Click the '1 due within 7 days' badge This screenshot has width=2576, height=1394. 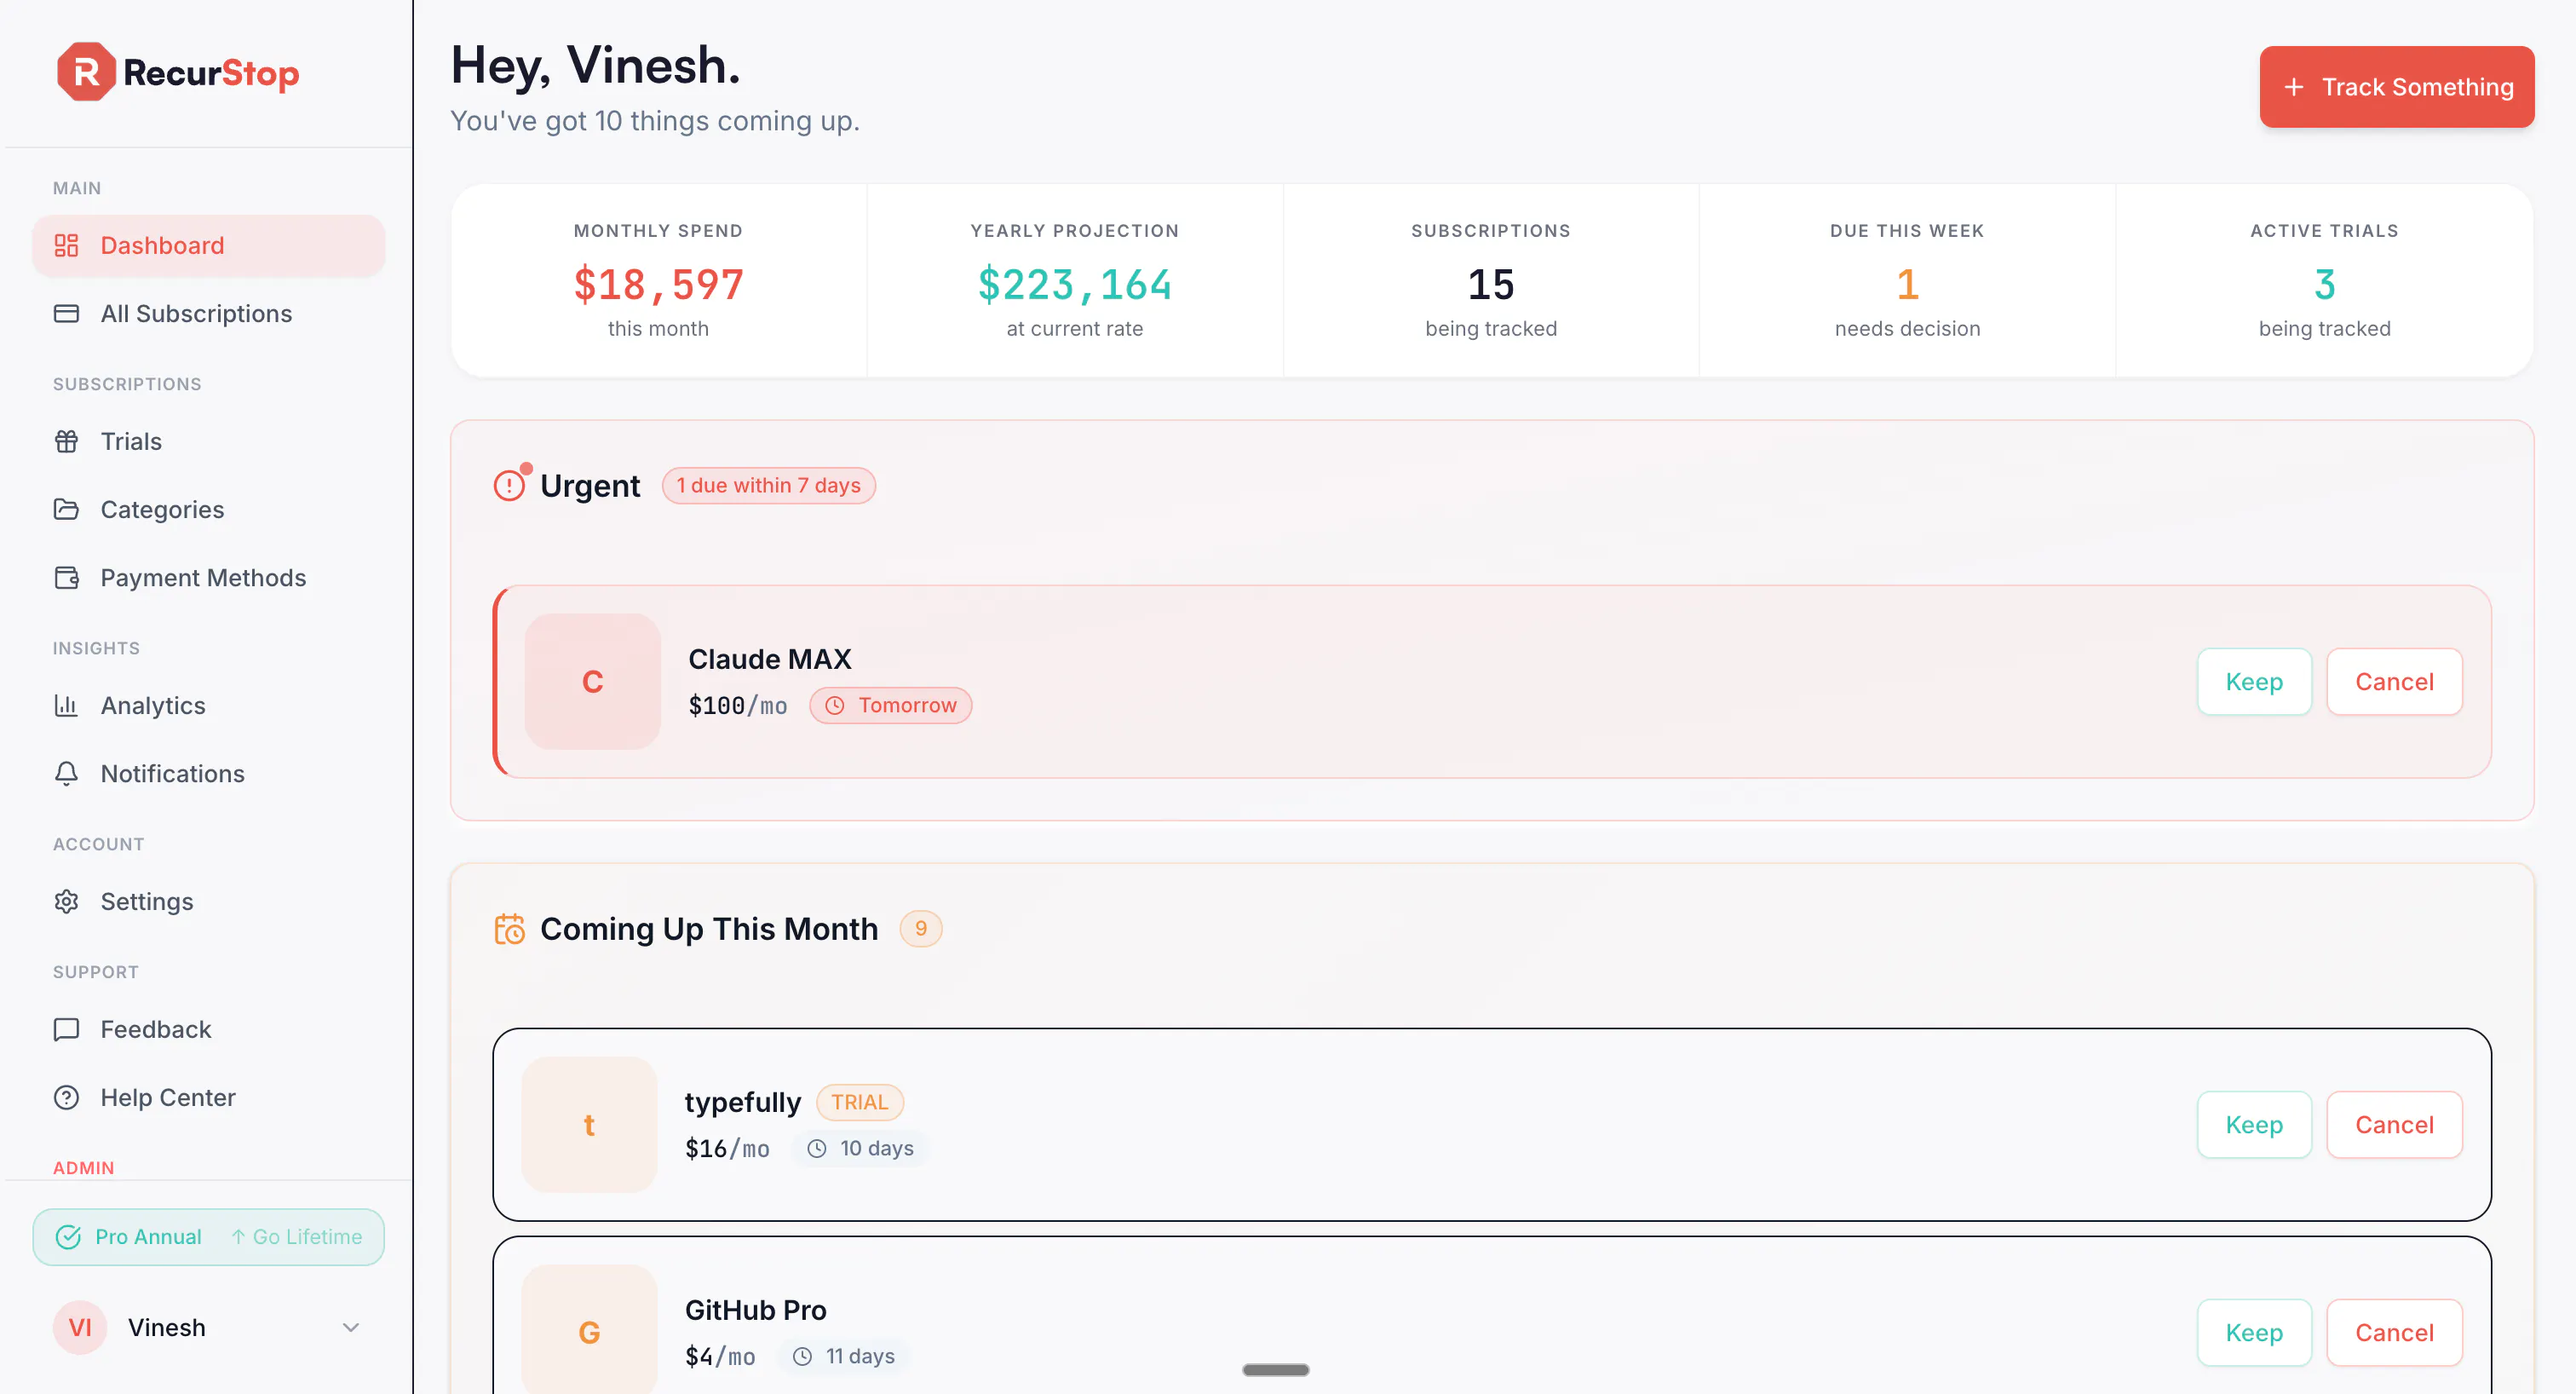pos(768,485)
